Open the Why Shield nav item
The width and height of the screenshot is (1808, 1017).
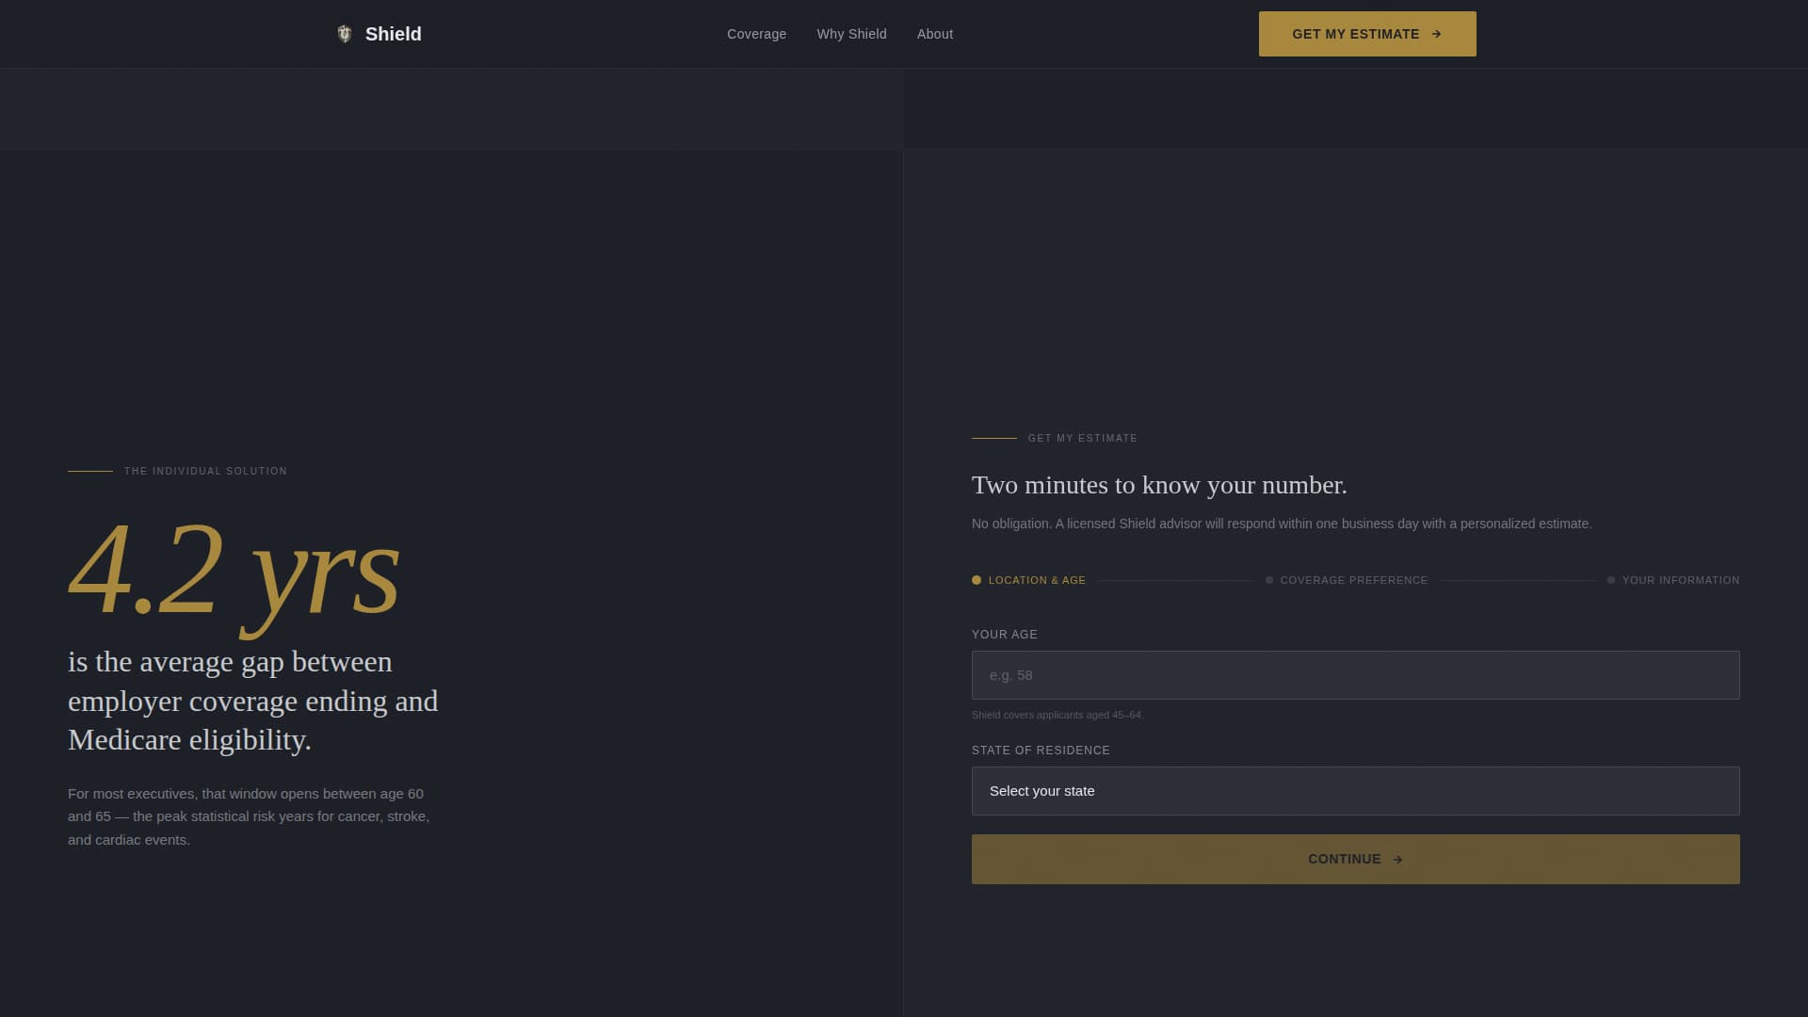851,34
